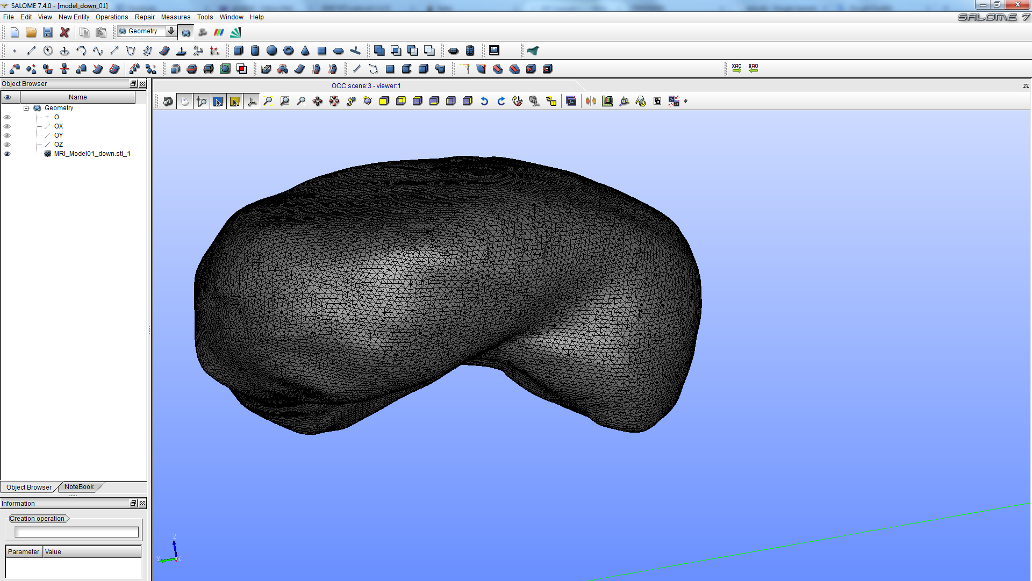Create a new document icon

point(15,32)
